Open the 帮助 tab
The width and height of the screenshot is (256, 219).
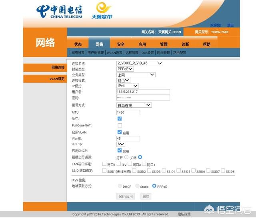click(207, 44)
